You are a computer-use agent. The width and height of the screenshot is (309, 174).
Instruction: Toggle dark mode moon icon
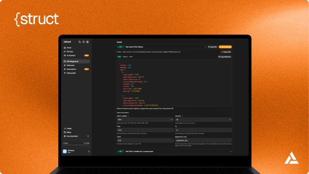click(x=80, y=42)
